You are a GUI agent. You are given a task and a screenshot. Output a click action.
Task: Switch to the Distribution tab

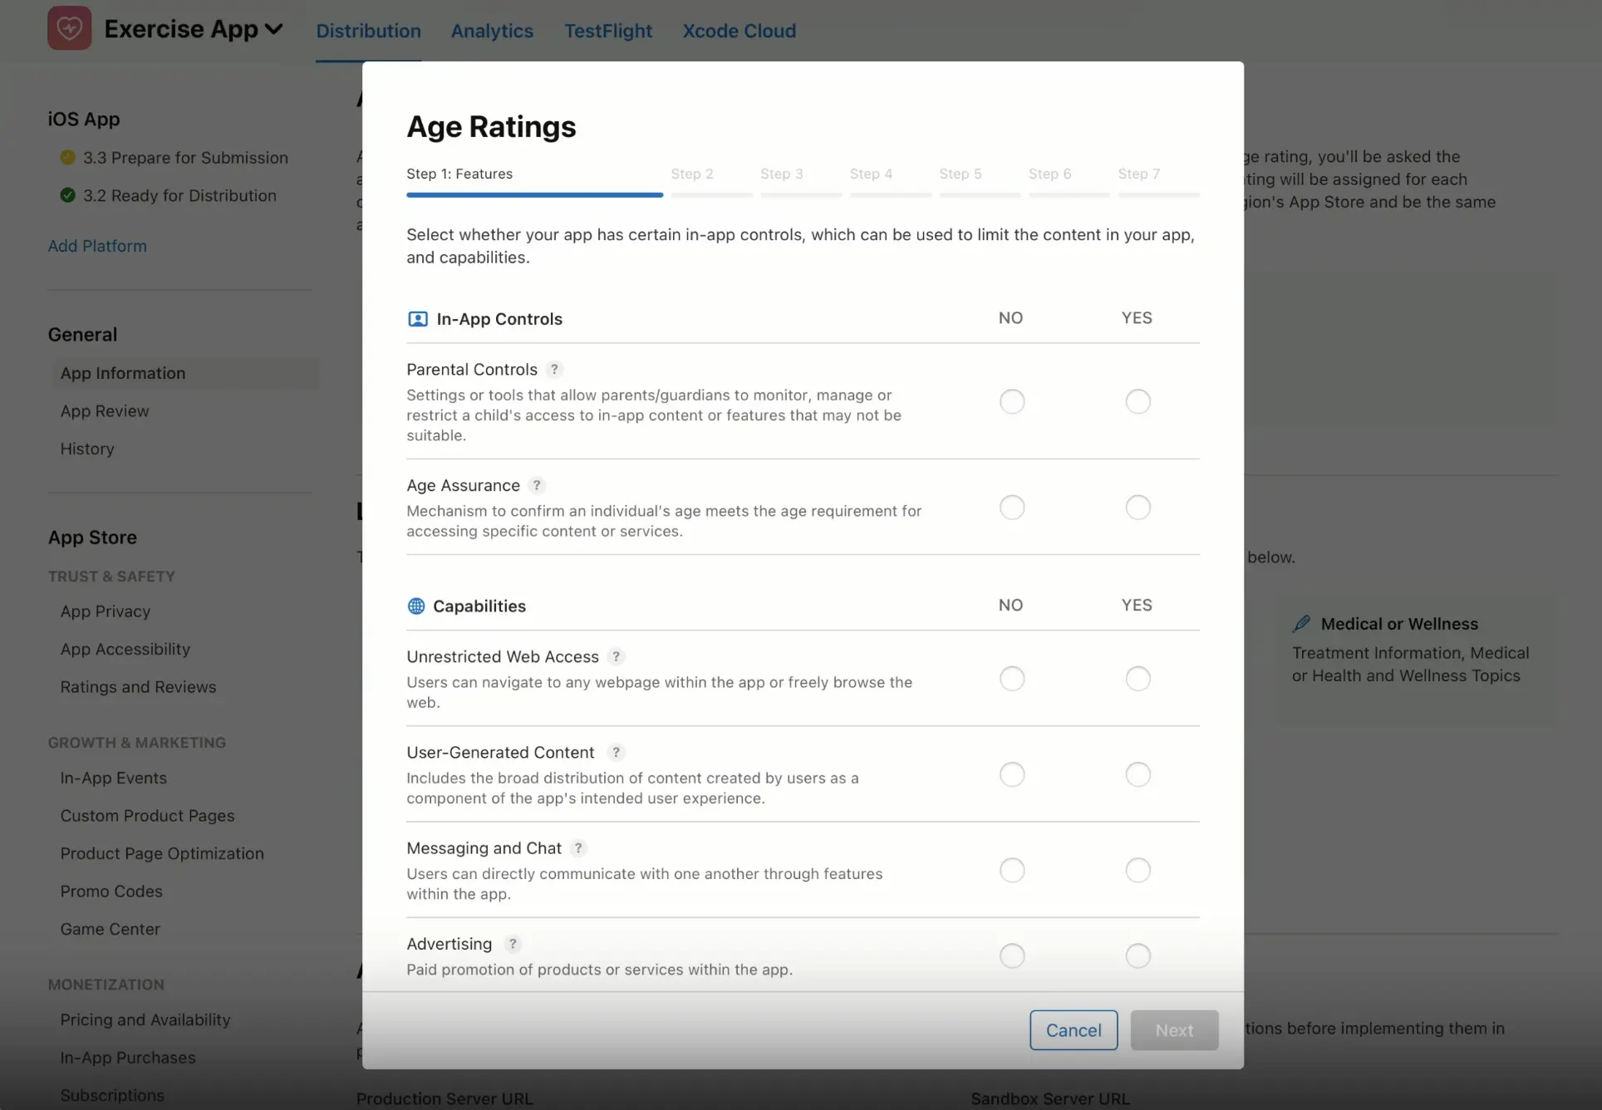(368, 31)
